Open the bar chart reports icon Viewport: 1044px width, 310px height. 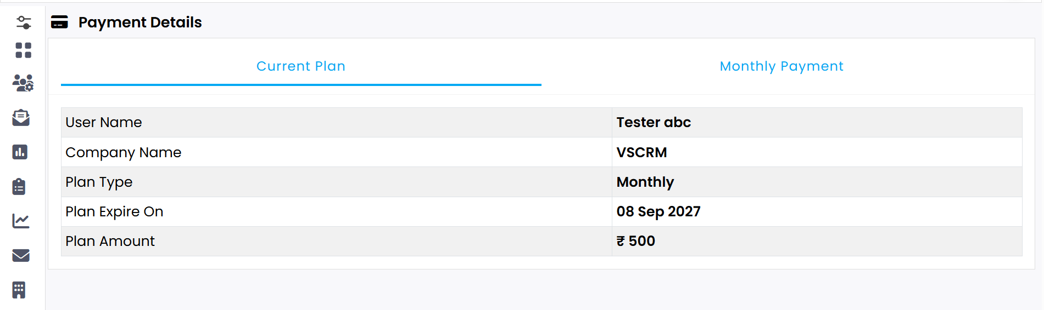click(20, 152)
